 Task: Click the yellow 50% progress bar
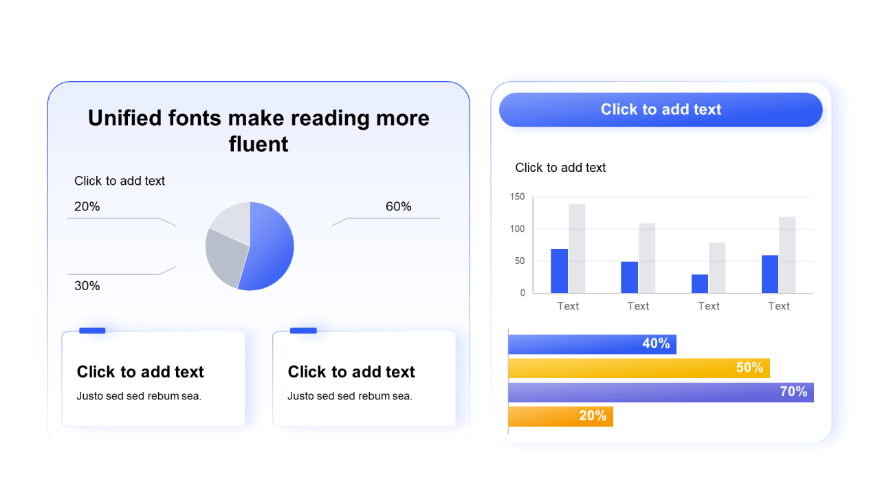pyautogui.click(x=639, y=368)
